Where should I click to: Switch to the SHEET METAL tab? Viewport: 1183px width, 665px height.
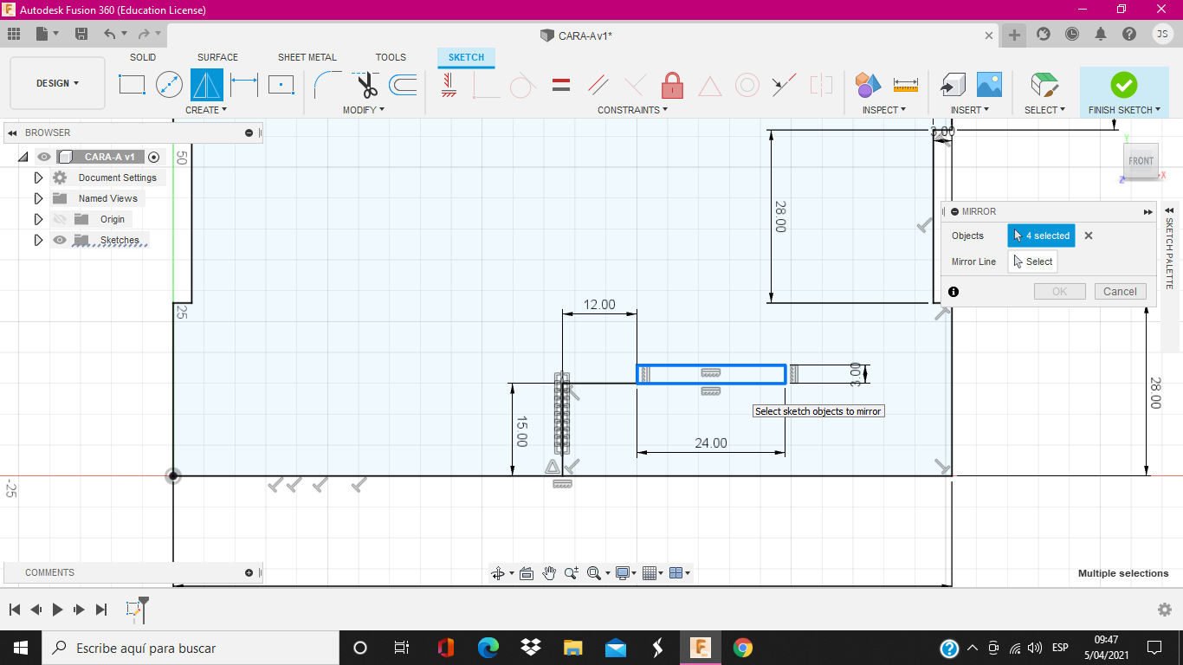307,57
